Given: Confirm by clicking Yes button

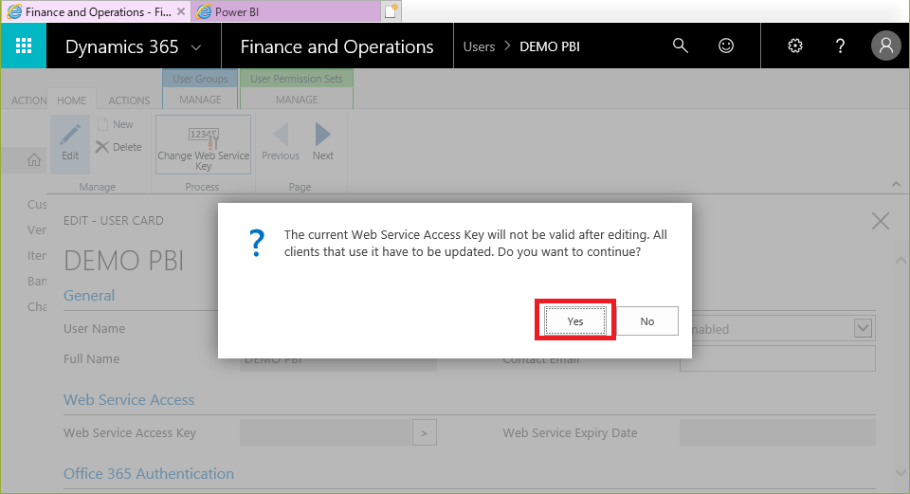Looking at the screenshot, I should (575, 321).
